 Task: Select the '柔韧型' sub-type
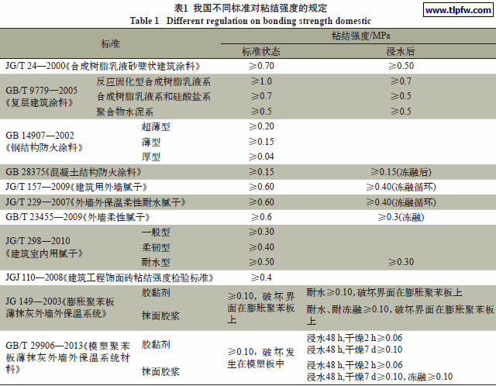point(156,247)
